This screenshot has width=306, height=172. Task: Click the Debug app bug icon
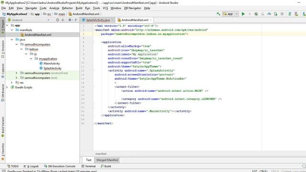(256, 14)
